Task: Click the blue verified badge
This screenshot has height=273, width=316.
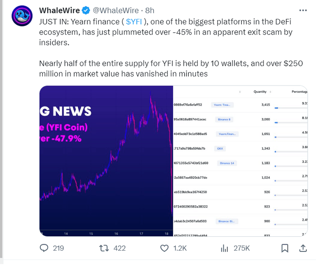Action: pos(86,10)
